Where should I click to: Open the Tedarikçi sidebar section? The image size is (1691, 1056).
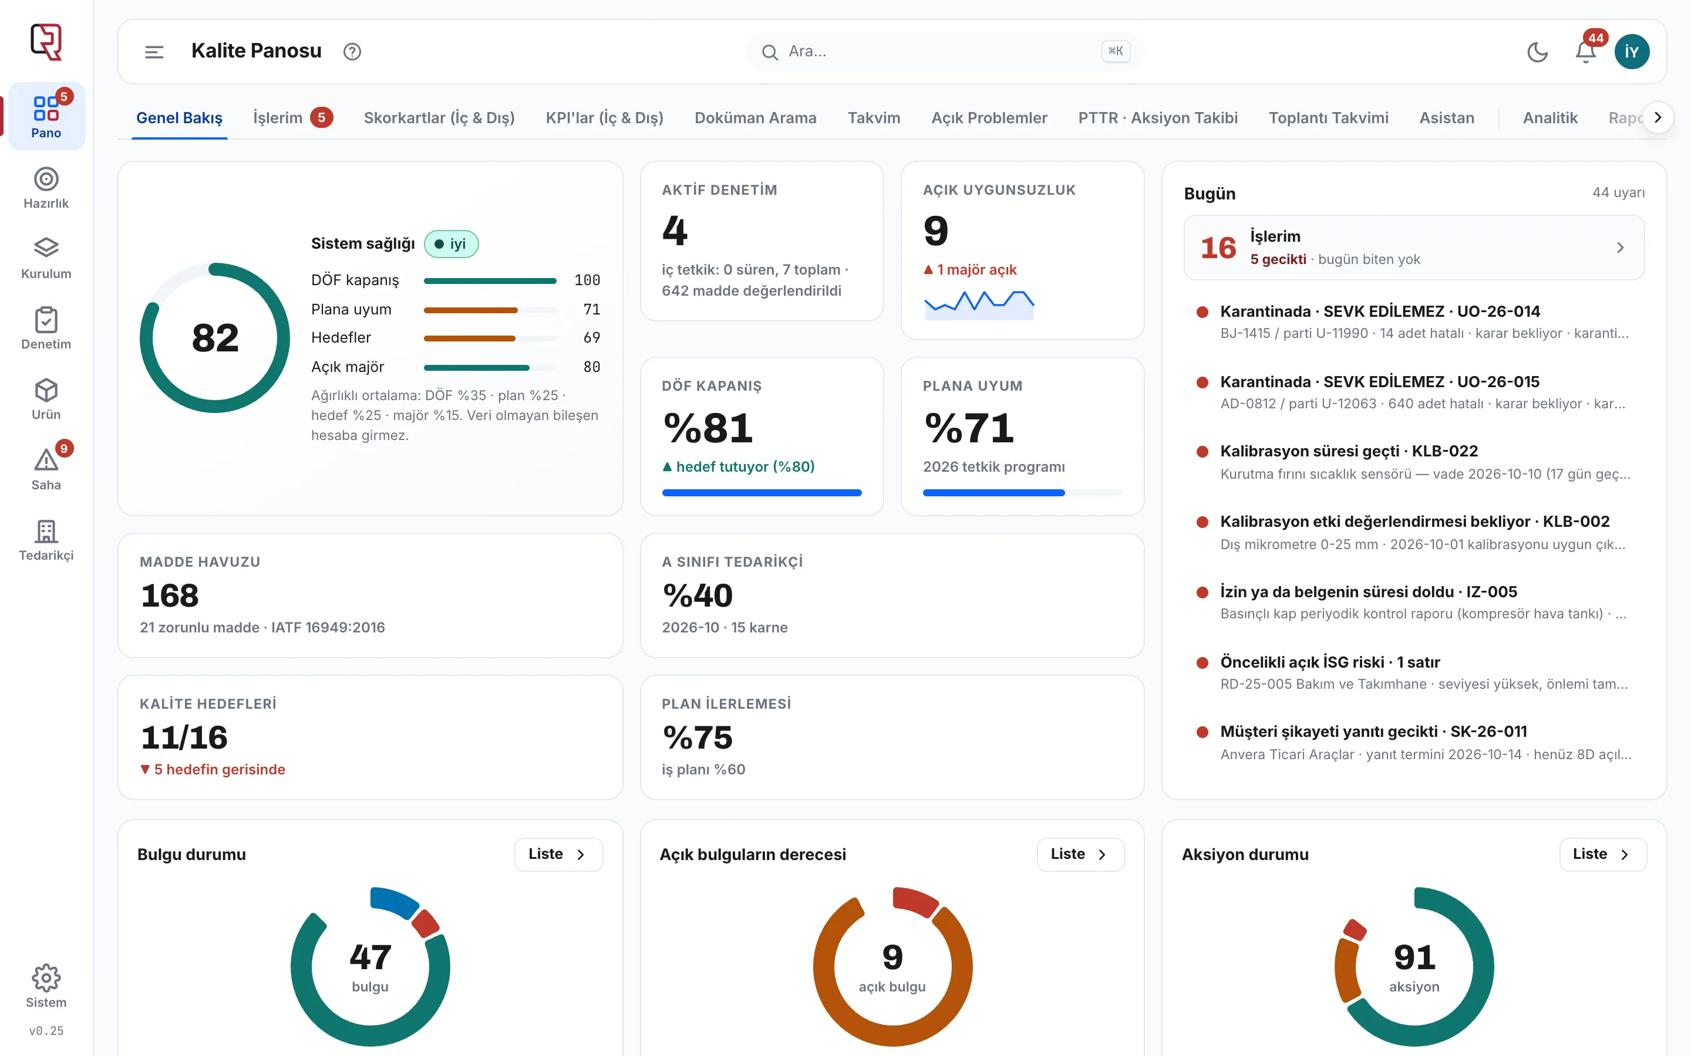point(46,540)
